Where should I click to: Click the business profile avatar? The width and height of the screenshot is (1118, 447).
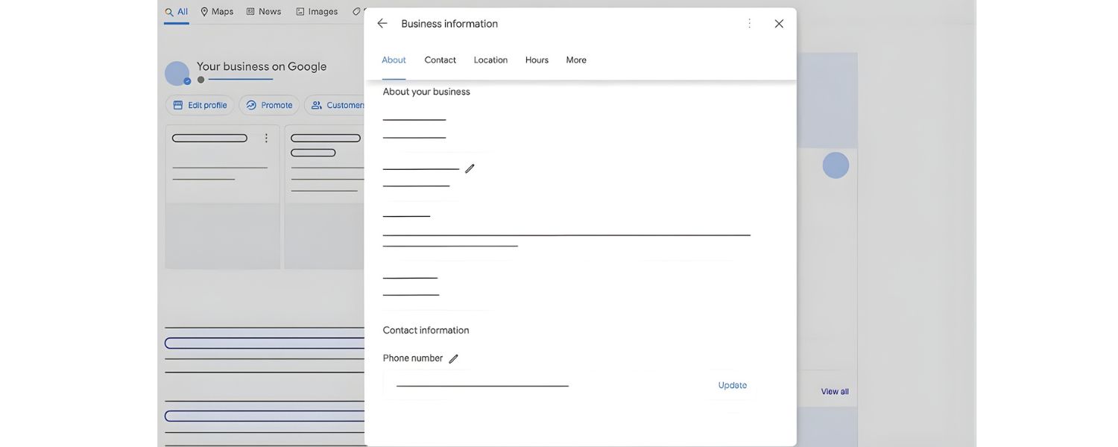176,73
